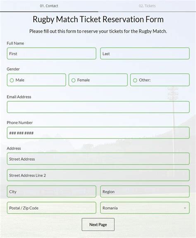Screen dimensions: 196x238
Task: Select the Male radio button
Action: click(x=12, y=80)
